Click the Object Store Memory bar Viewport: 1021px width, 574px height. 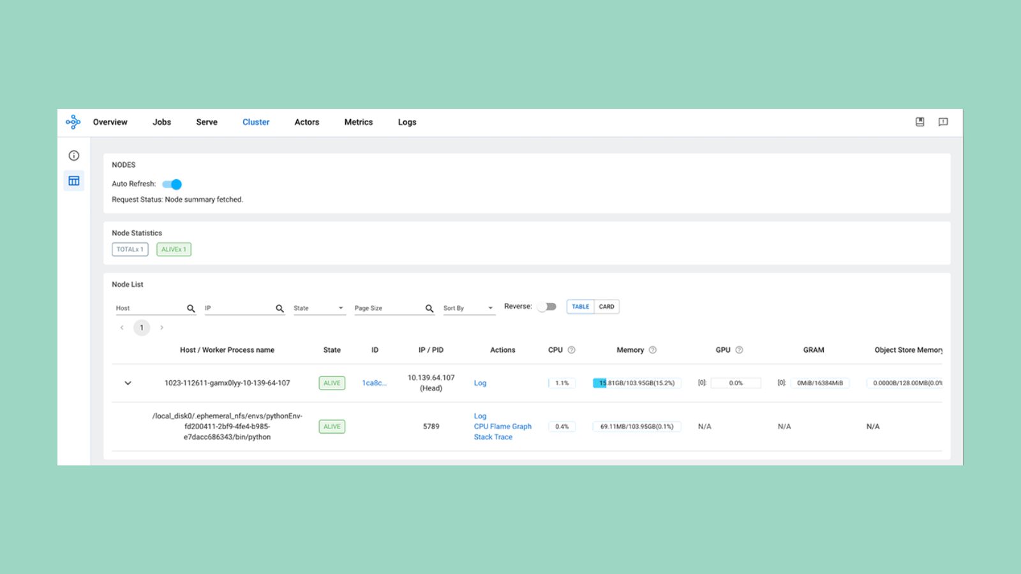[x=904, y=383]
